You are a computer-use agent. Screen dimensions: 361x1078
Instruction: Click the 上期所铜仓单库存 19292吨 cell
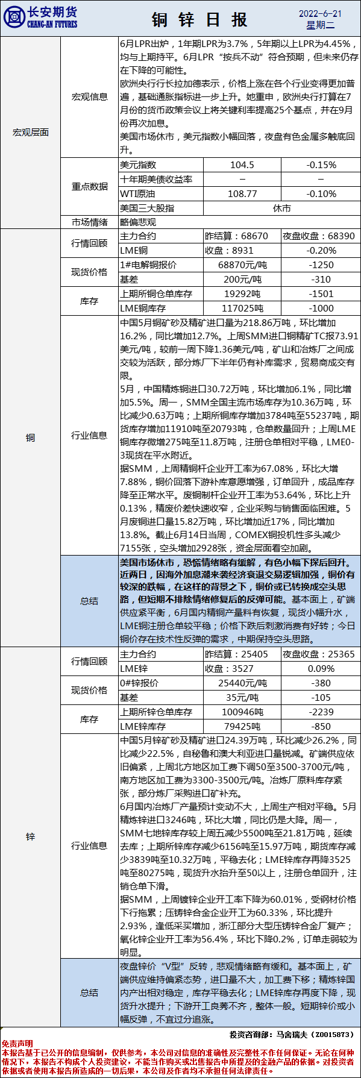[x=242, y=293]
